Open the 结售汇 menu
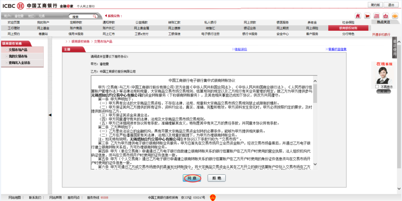The height and width of the screenshot is (201, 402). pyautogui.click(x=210, y=28)
